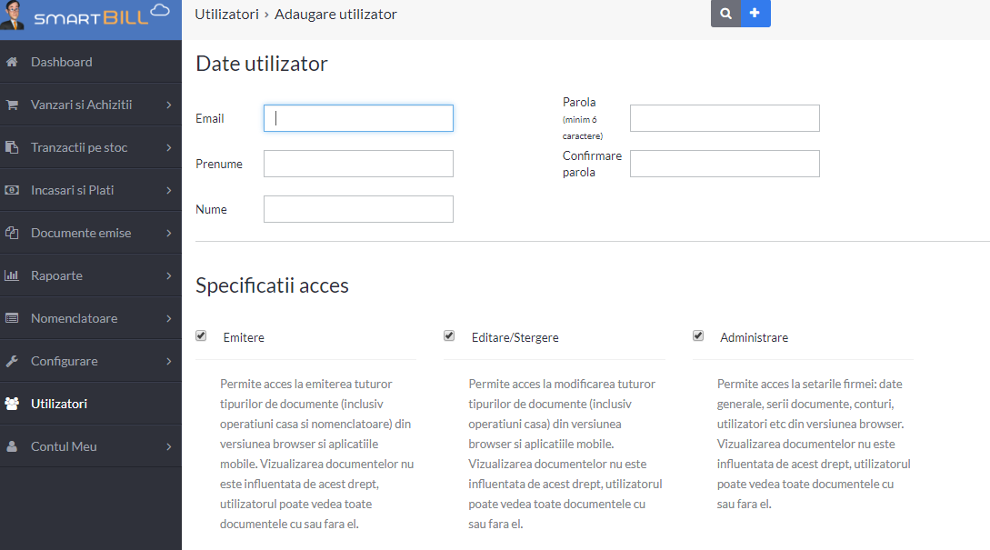Open the Rapoarte menu
Viewport: 990px width, 550px height.
91,275
